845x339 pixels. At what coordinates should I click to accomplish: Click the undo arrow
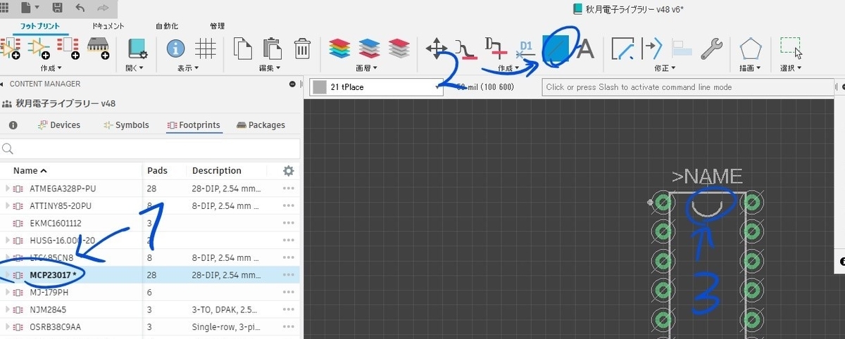click(x=80, y=8)
